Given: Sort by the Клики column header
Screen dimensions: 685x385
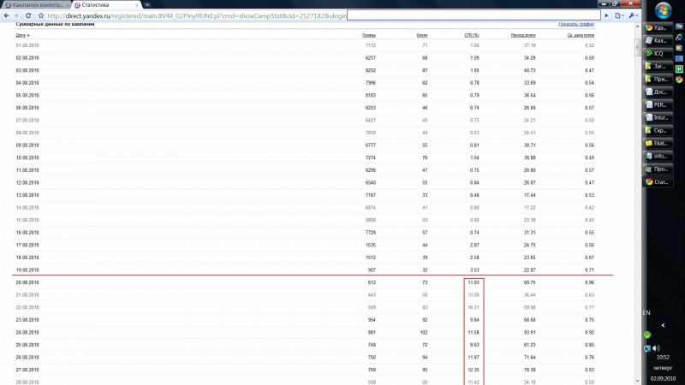Looking at the screenshot, I should 422,35.
